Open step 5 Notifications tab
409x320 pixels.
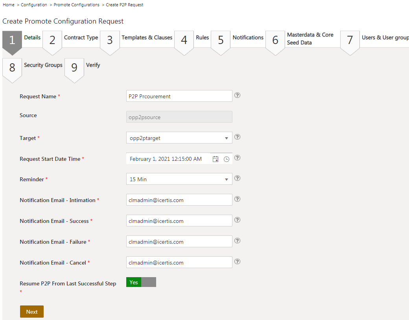pos(248,38)
